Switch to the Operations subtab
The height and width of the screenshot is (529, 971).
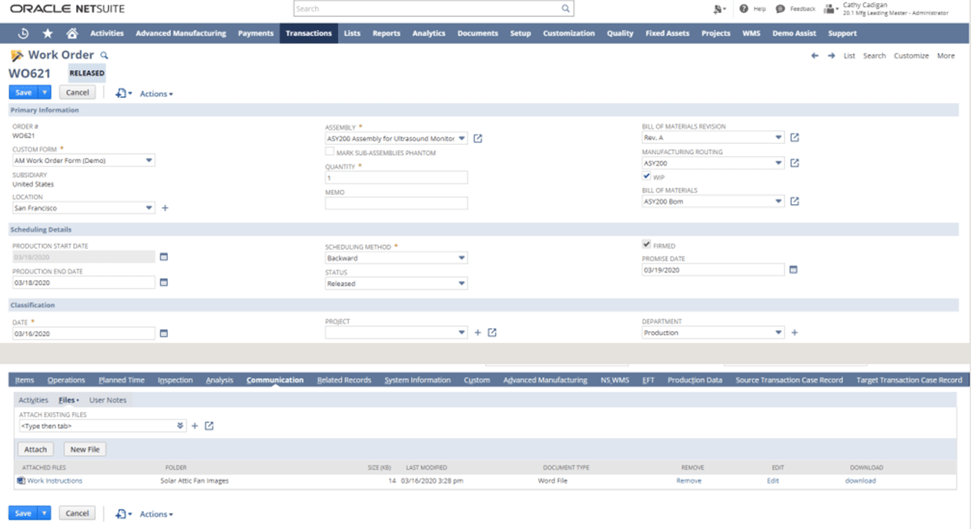point(66,380)
